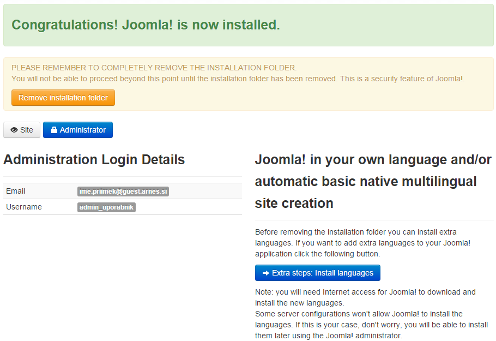496x341 pixels.
Task: Select the email value ime.priimek@guest.arnes.si
Action: click(x=123, y=192)
